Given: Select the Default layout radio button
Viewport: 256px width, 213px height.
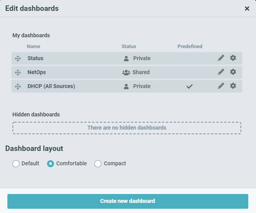Looking at the screenshot, I should 16,164.
